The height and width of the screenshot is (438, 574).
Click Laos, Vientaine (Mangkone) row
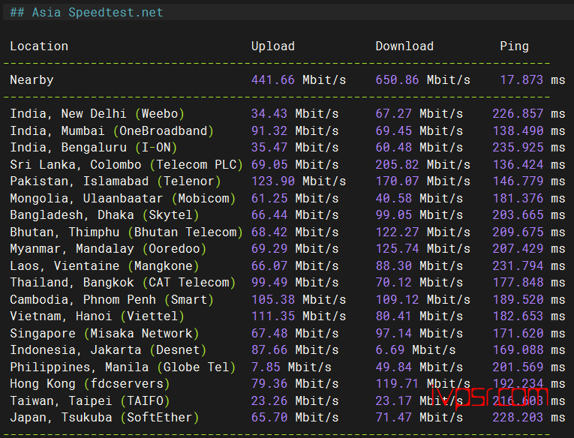pos(287,265)
